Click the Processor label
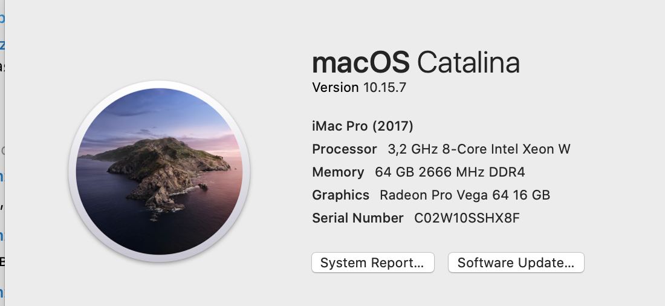This screenshot has height=306, width=665. point(344,149)
